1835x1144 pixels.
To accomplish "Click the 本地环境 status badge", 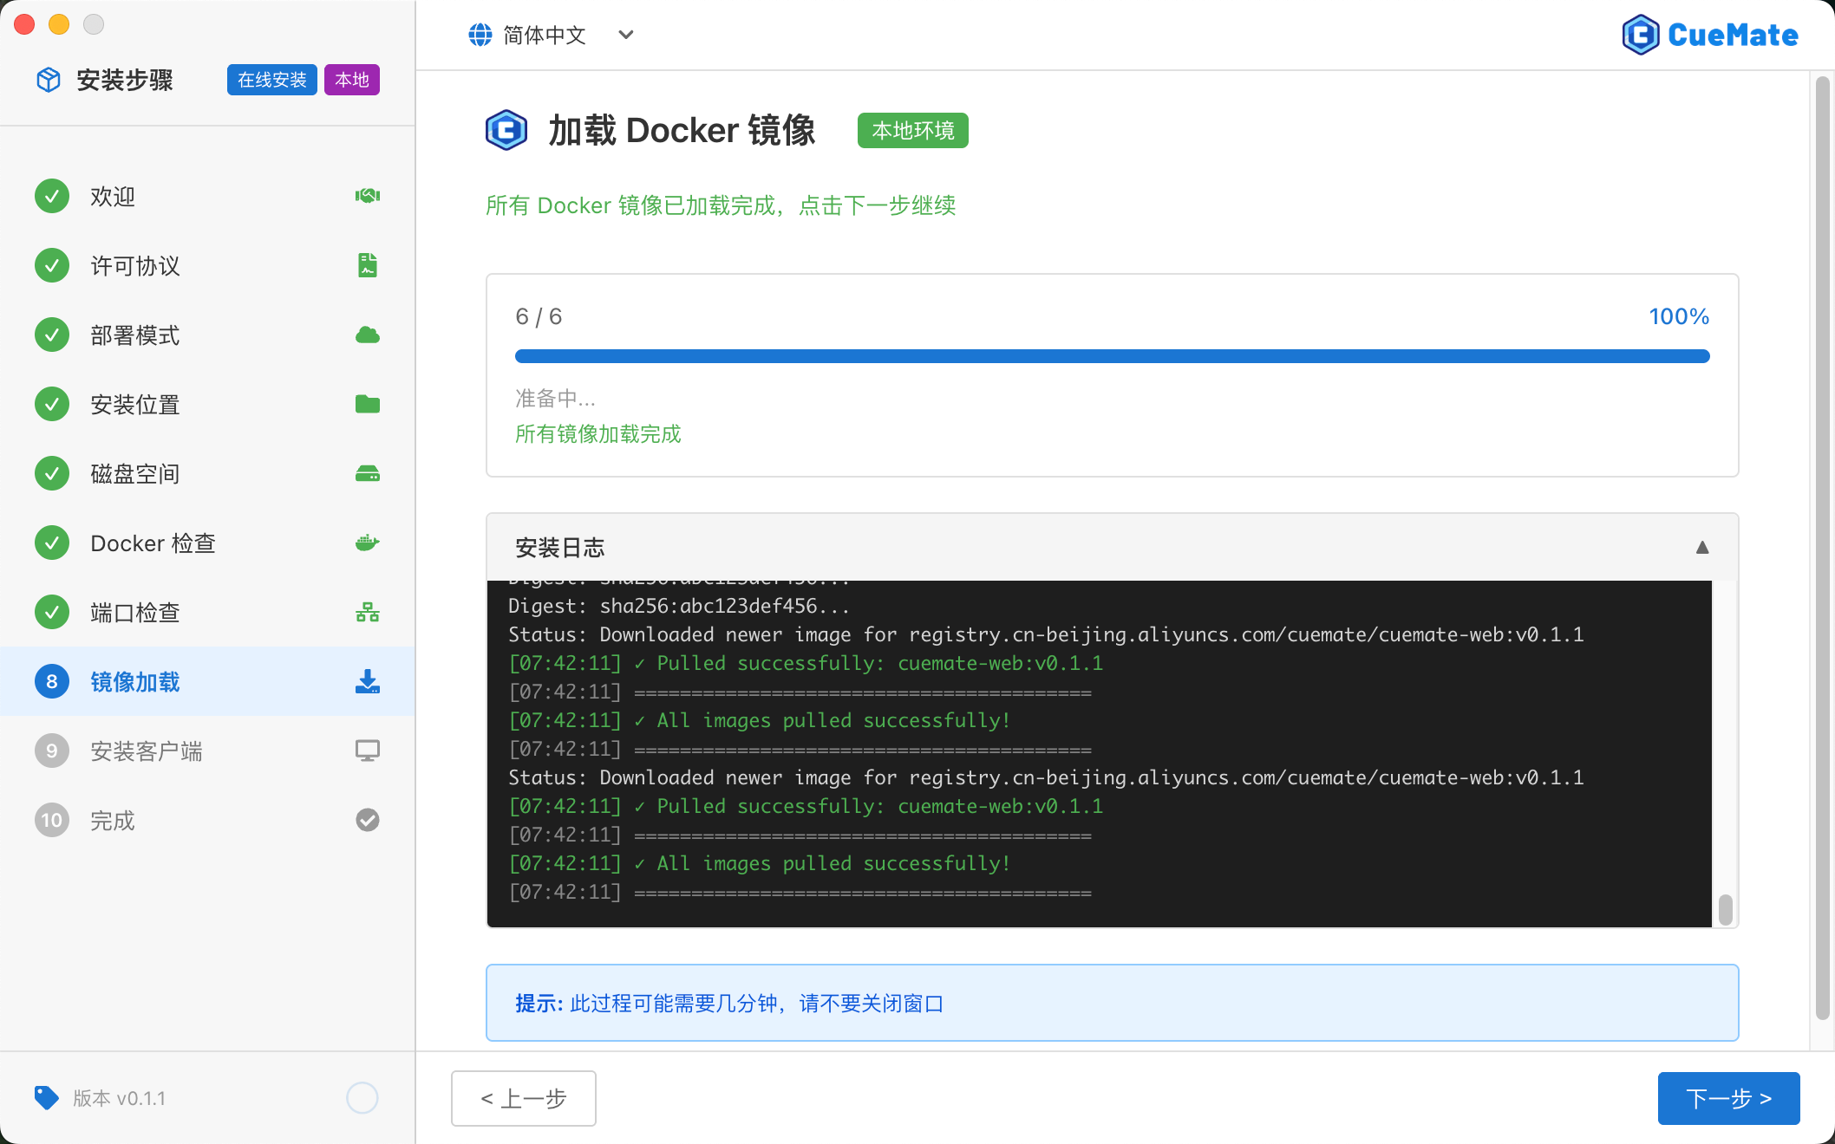I will click(x=911, y=130).
